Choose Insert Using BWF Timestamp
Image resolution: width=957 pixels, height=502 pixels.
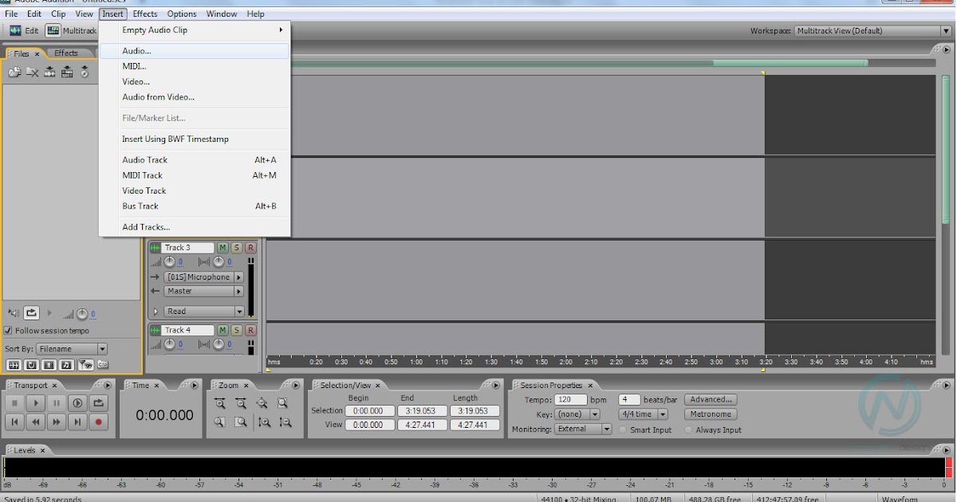tap(195, 139)
